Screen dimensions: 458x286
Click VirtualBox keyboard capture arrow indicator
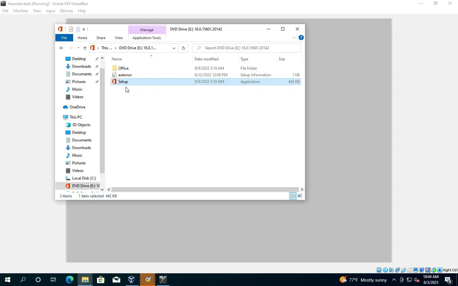440,270
